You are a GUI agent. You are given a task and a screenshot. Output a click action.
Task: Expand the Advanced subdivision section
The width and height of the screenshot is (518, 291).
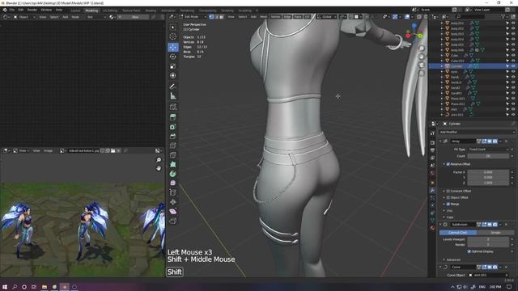click(x=453, y=259)
